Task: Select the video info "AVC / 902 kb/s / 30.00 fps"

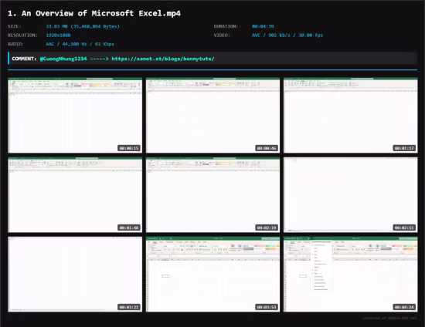Action: 287,35
